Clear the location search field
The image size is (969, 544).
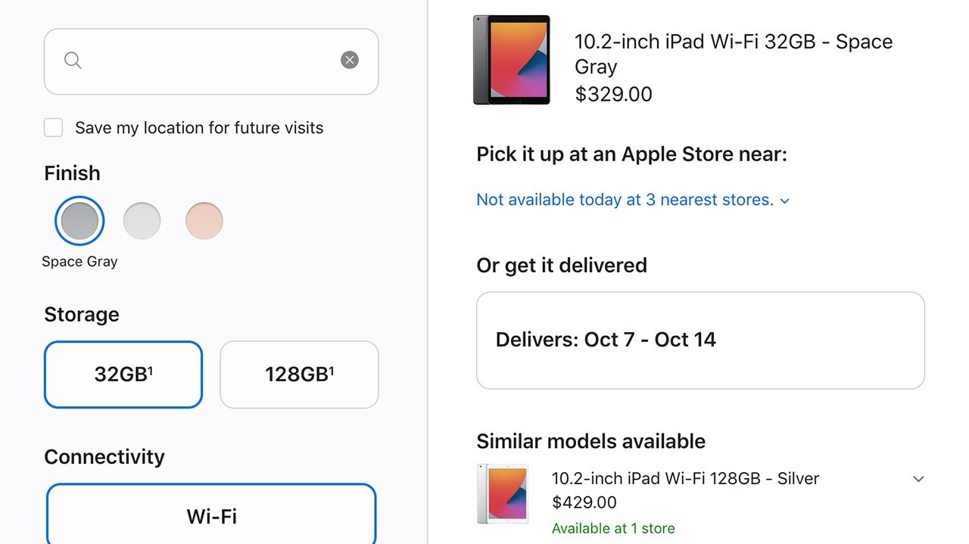(349, 61)
